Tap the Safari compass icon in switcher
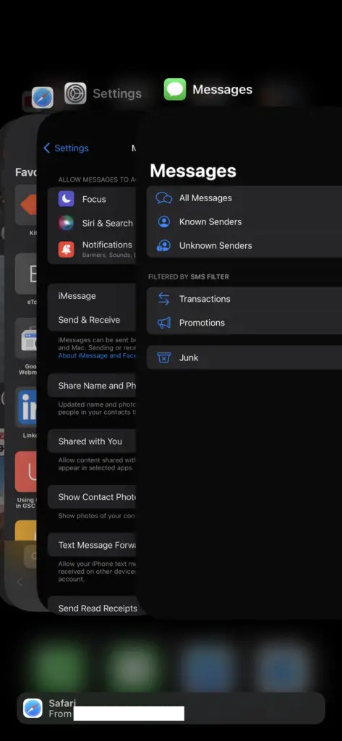Image resolution: width=342 pixels, height=741 pixels. tap(43, 98)
